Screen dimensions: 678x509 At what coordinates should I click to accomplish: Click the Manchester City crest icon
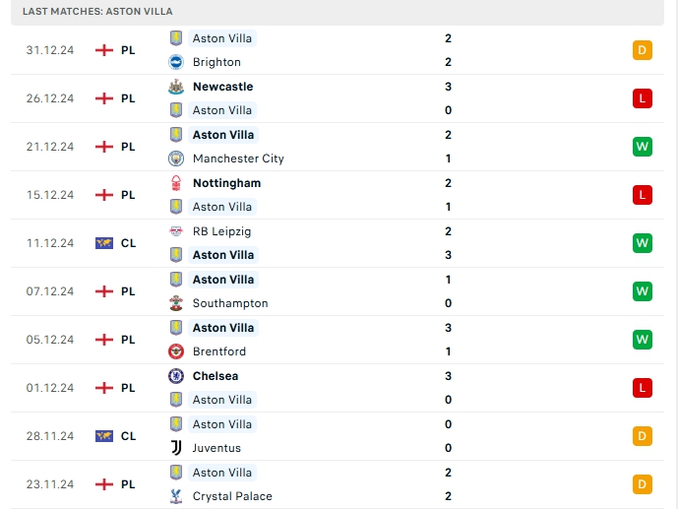[x=176, y=159]
